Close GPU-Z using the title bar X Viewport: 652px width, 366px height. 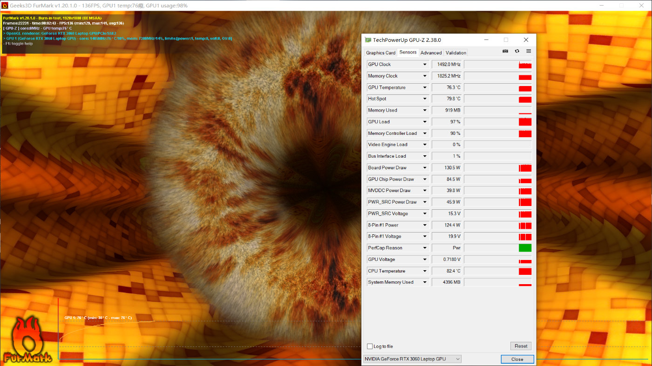(526, 40)
